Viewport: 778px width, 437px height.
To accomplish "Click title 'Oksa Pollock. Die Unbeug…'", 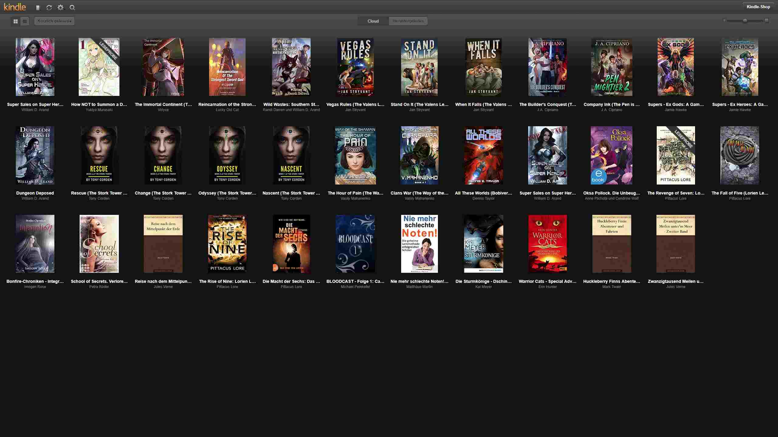I will [x=612, y=193].
